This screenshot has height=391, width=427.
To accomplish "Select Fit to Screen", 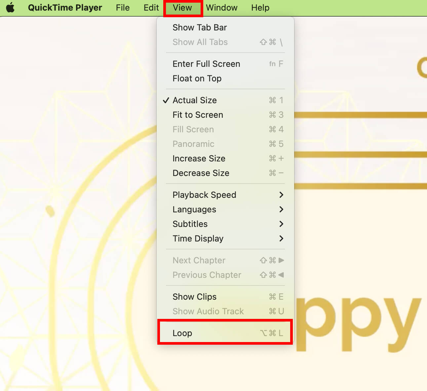I will [225, 115].
